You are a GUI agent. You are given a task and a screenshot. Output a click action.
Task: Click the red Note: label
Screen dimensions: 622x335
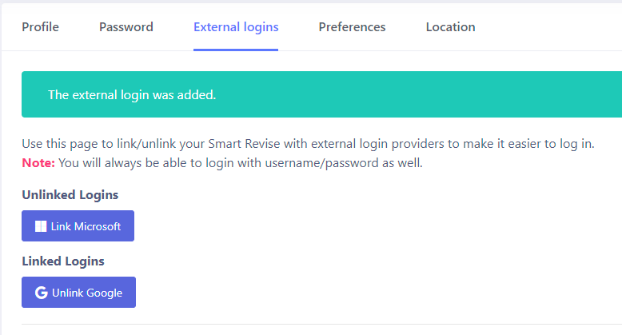(38, 163)
